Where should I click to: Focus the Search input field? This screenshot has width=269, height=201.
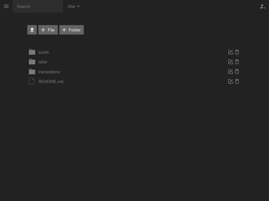click(x=38, y=6)
